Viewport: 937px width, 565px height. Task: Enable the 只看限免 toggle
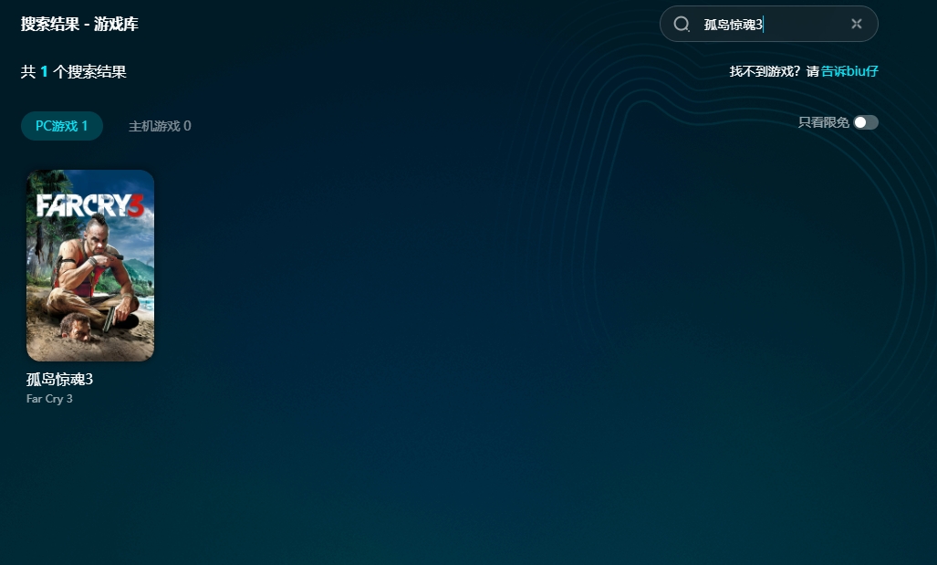point(865,122)
